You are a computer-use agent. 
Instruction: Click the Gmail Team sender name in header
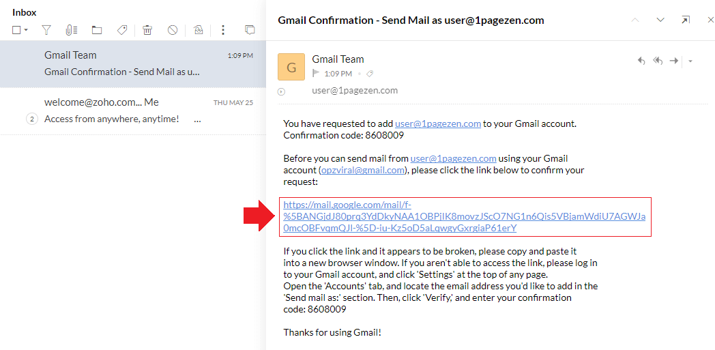338,59
